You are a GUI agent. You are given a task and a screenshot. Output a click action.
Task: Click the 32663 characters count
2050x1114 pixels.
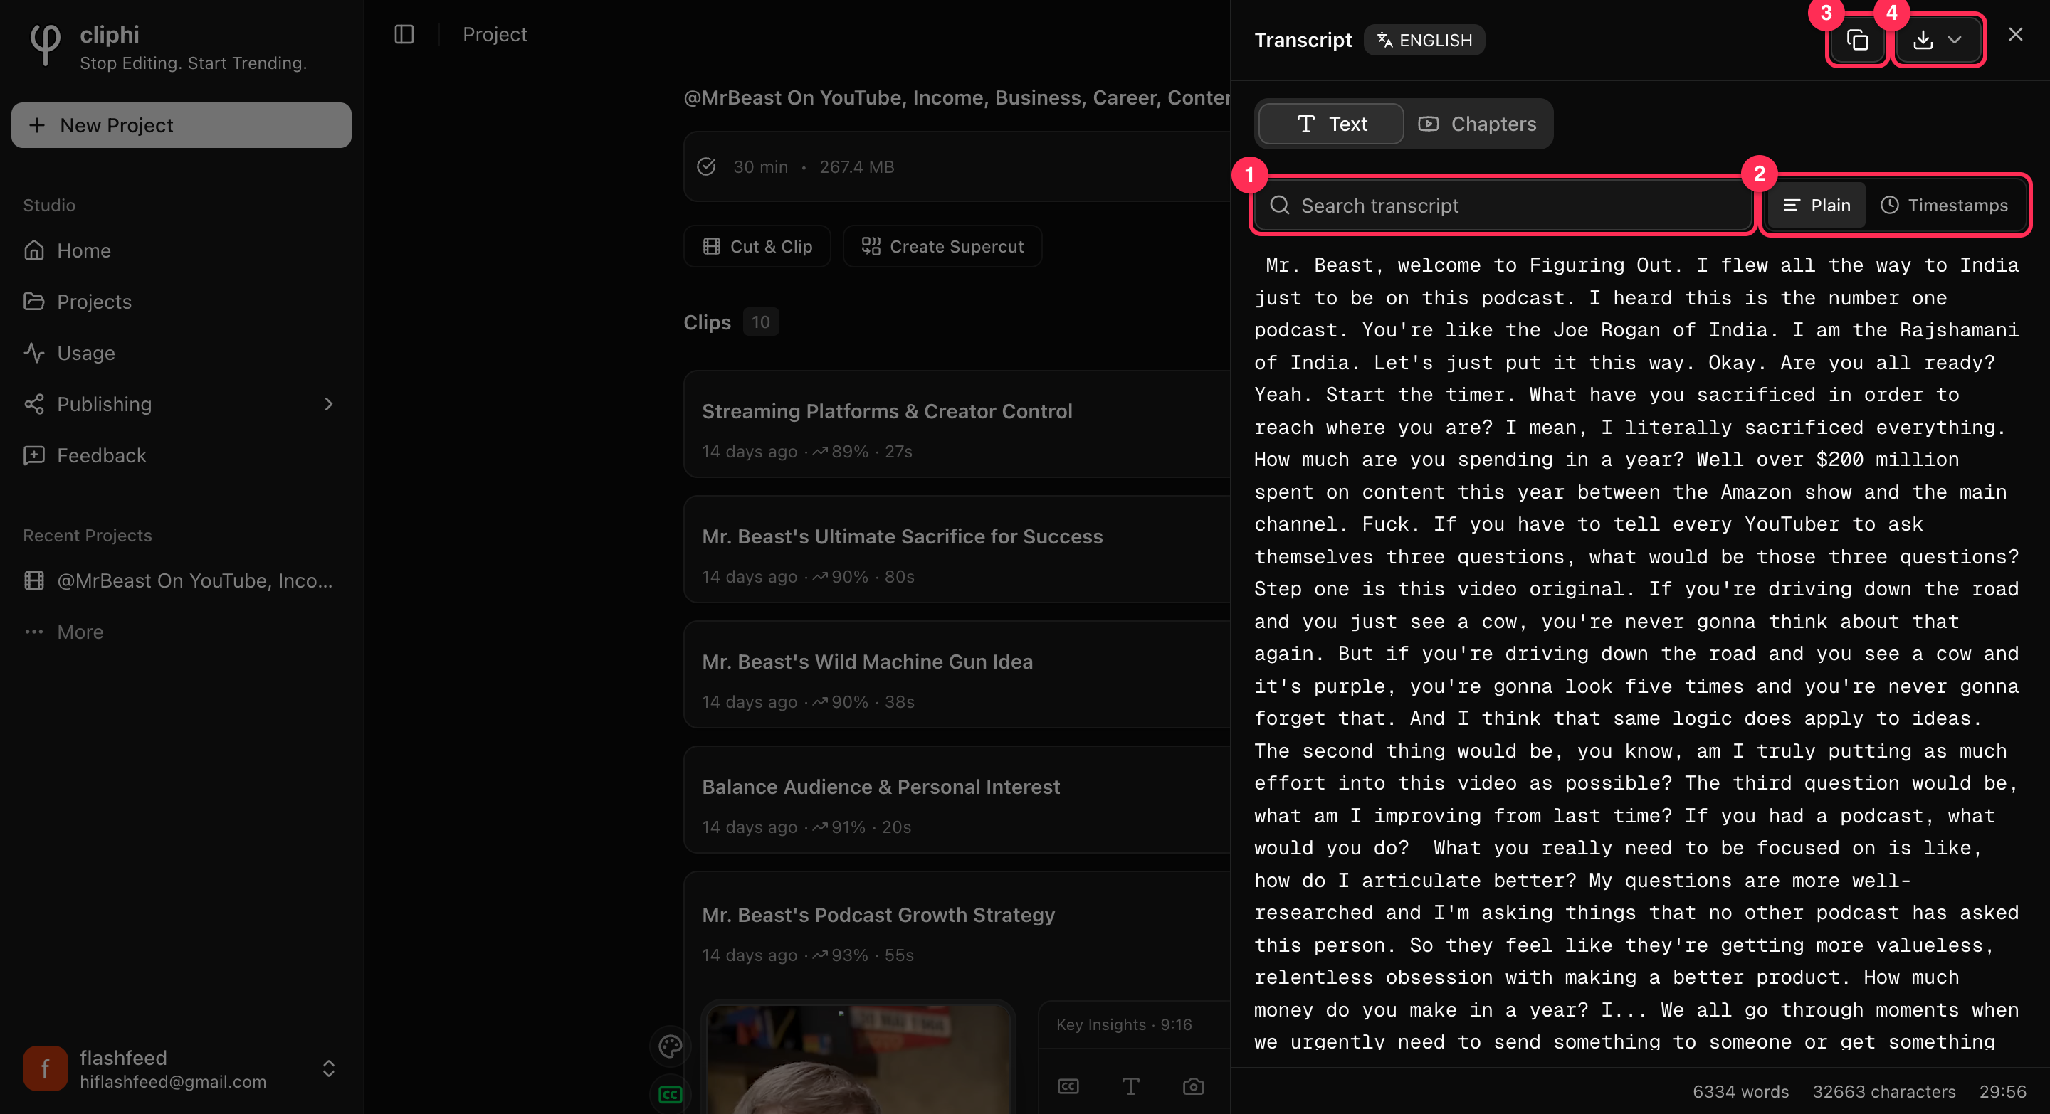(x=1883, y=1092)
